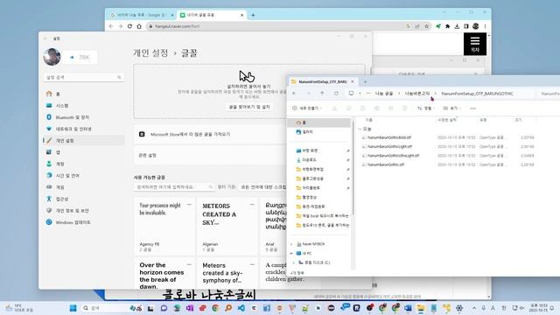This screenshot has width=560, height=315.
Task: Open the View (보기) dropdown in Explorer
Action: click(451, 108)
